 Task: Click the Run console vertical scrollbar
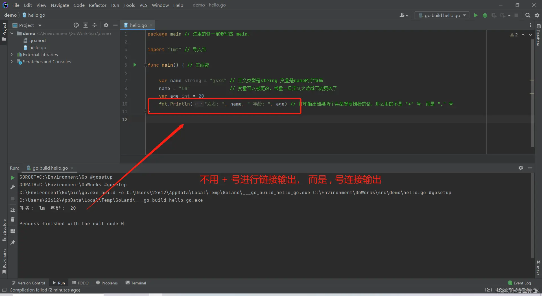(x=532, y=216)
